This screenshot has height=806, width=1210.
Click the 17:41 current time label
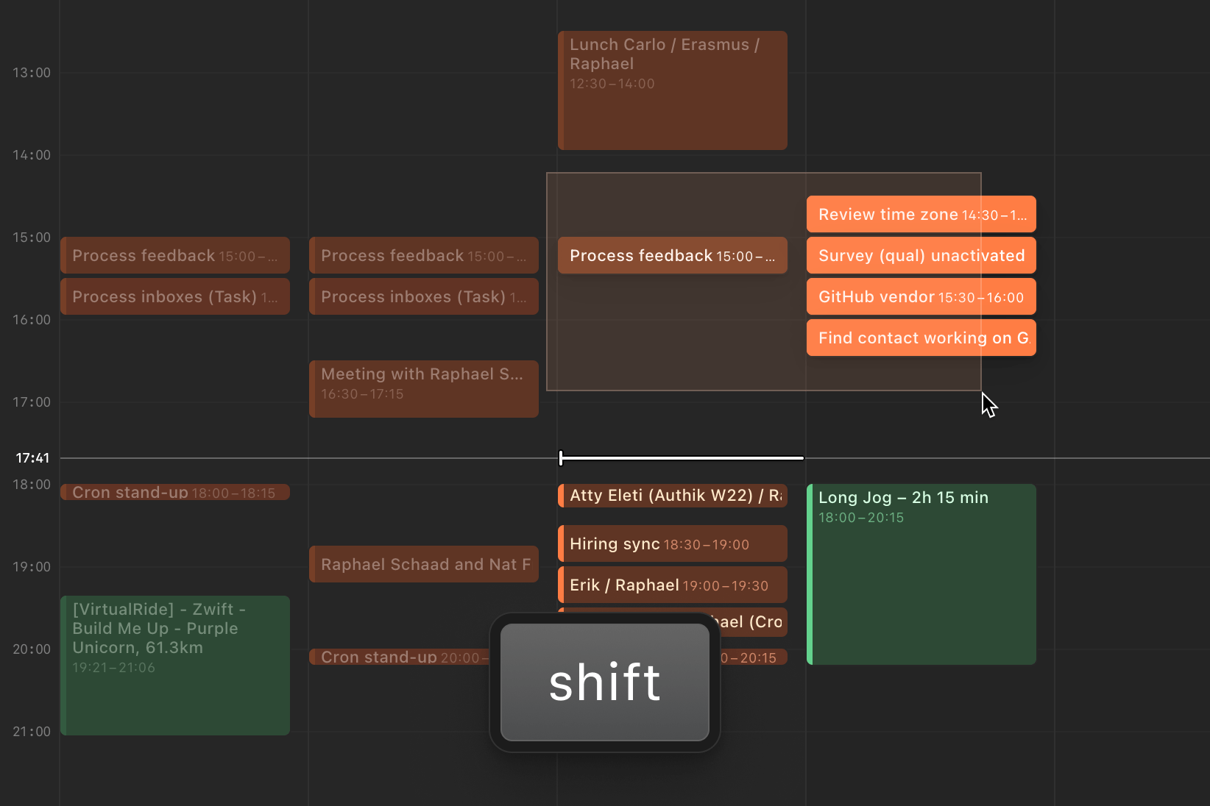pyautogui.click(x=32, y=458)
